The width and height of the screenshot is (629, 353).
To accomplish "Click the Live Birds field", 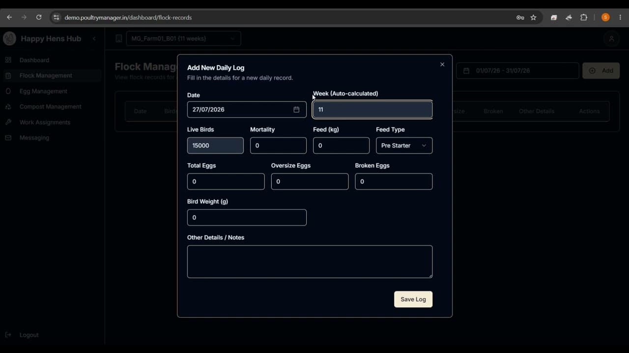I will (x=215, y=146).
